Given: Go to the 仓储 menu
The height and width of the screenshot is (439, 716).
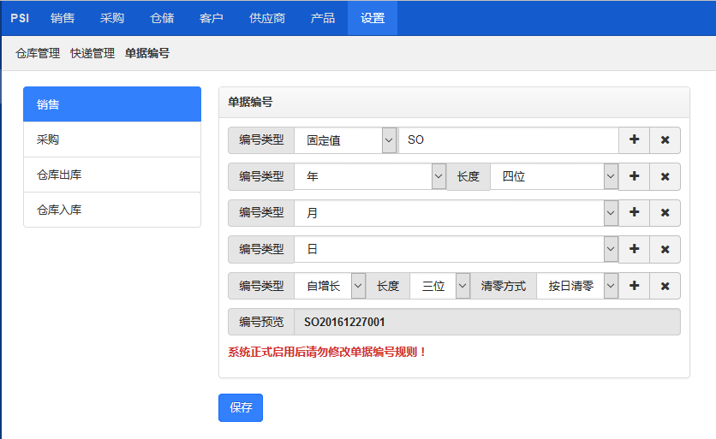Looking at the screenshot, I should pos(162,18).
